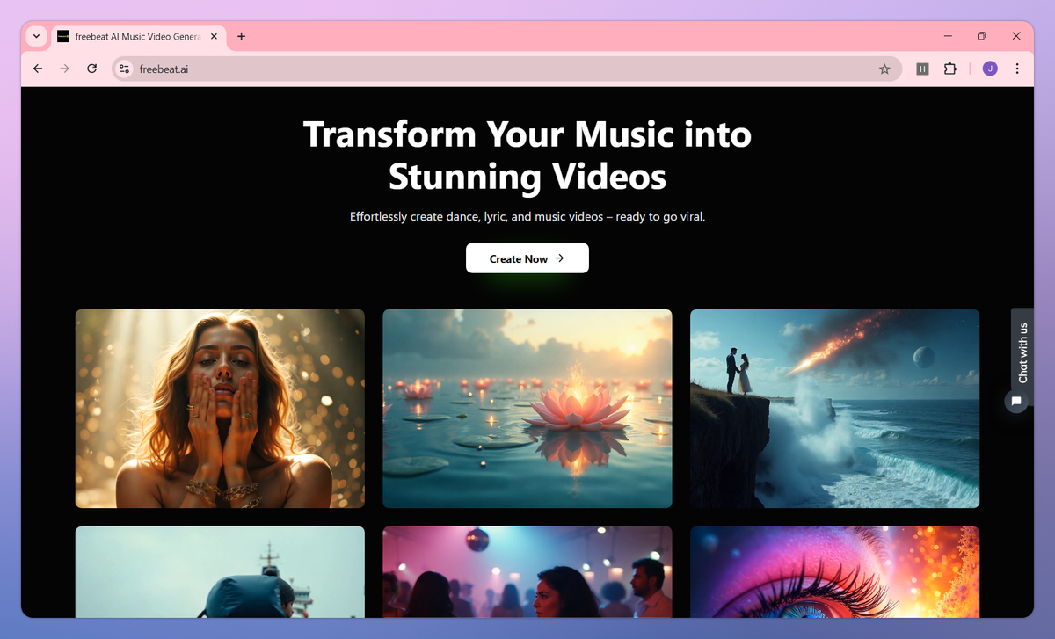Click the browser forward arrow
1055x639 pixels.
pos(64,69)
